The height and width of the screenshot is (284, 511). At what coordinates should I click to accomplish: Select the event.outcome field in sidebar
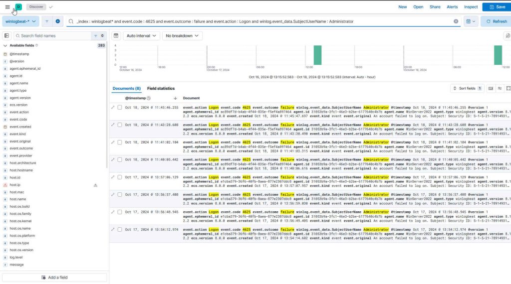[x=21, y=148]
